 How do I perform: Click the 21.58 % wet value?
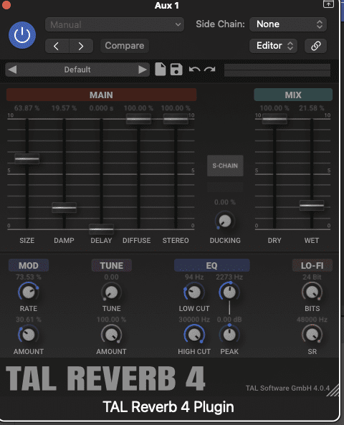[x=312, y=108]
